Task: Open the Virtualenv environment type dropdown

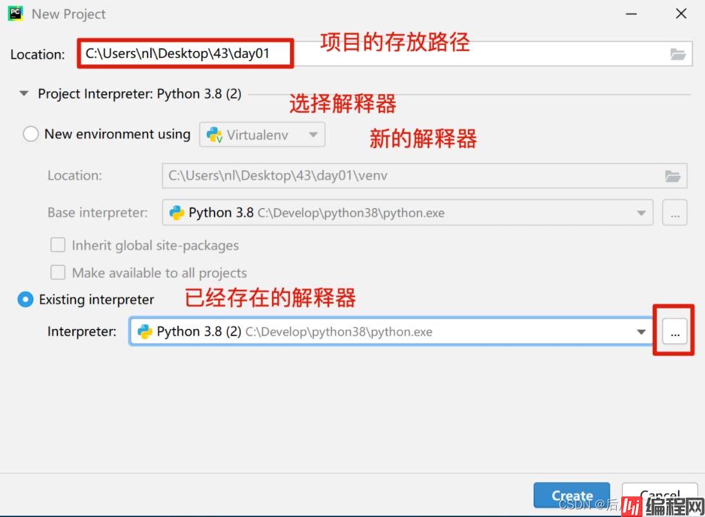Action: [x=262, y=135]
